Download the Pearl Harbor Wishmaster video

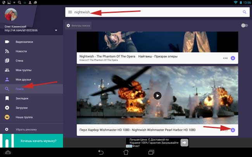233,130
